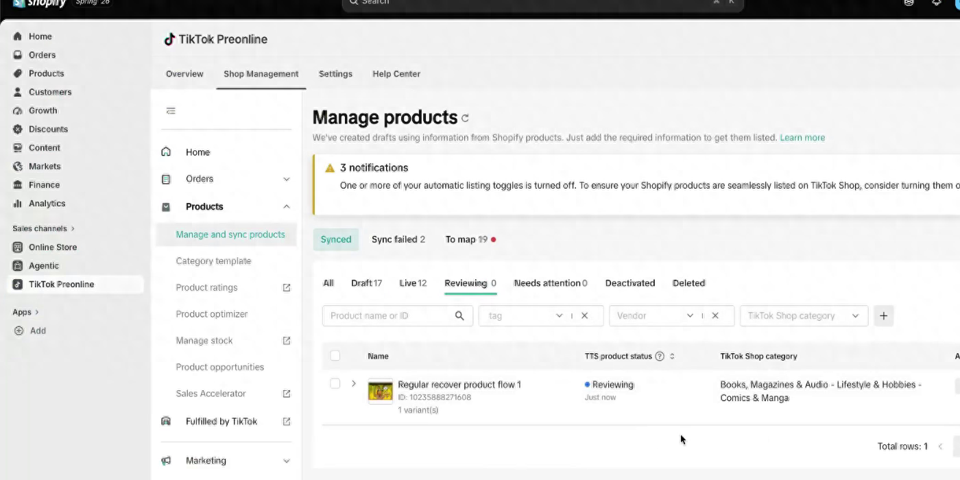Clear the Vendor filter with X
The width and height of the screenshot is (960, 480).
715,315
